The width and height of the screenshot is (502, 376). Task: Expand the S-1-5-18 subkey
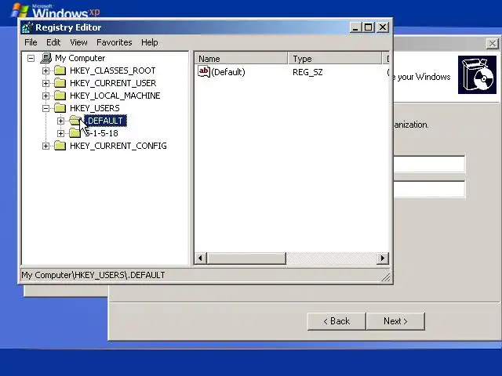tap(60, 133)
